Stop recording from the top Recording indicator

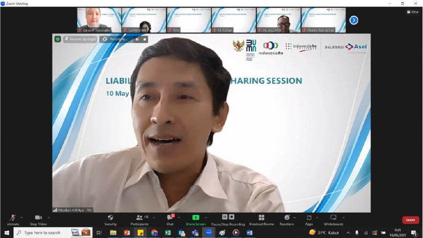145,39
